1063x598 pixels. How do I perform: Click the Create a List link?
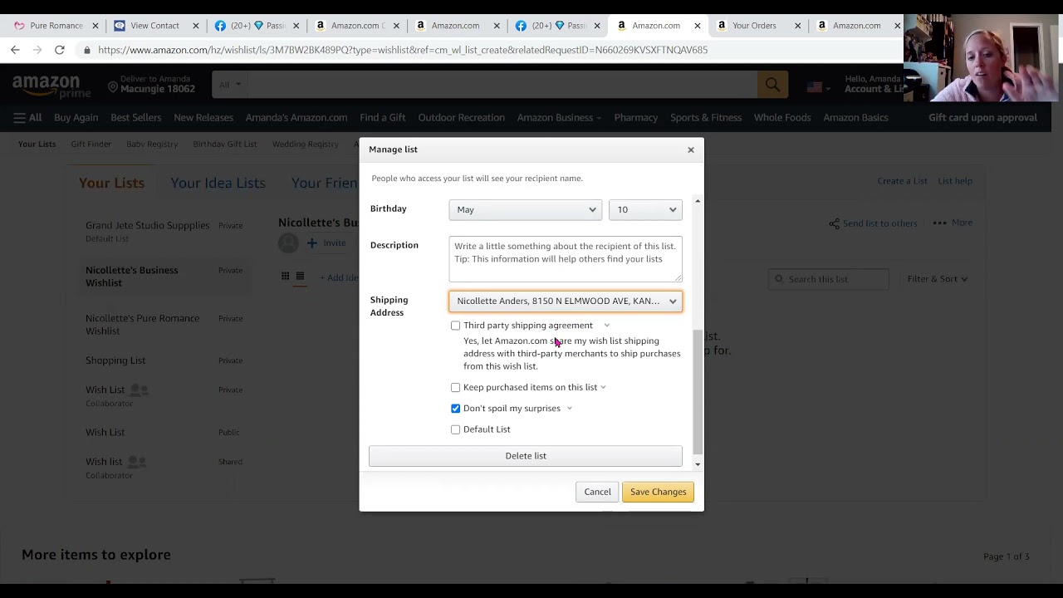point(902,181)
